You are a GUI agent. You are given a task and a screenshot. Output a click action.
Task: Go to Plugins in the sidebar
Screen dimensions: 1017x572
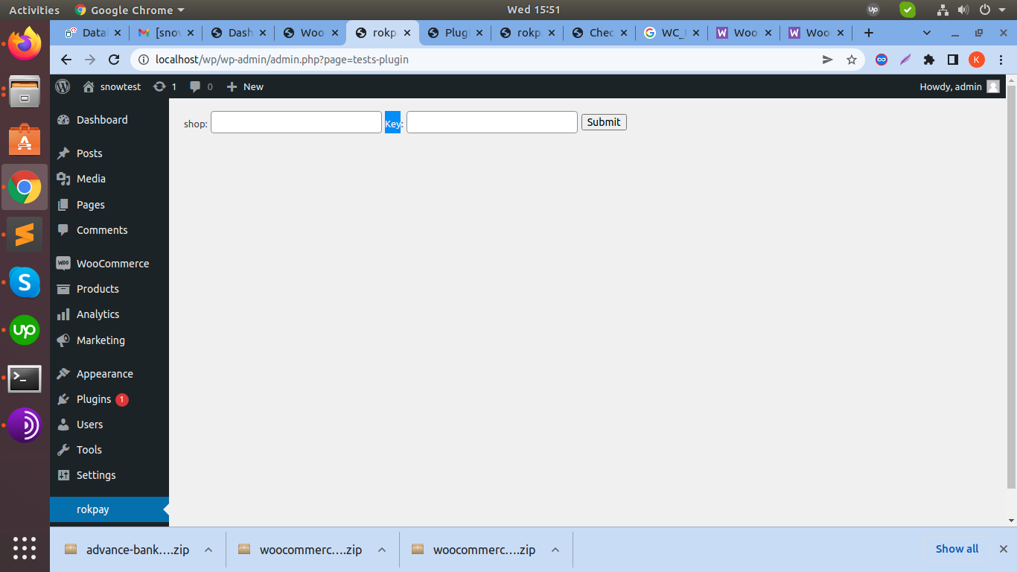(x=94, y=399)
